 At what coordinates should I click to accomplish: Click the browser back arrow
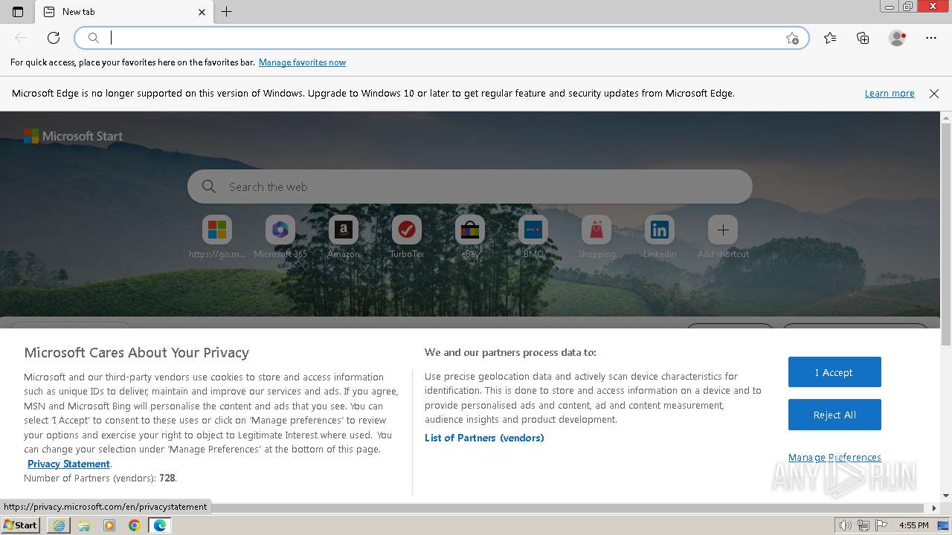tap(21, 38)
